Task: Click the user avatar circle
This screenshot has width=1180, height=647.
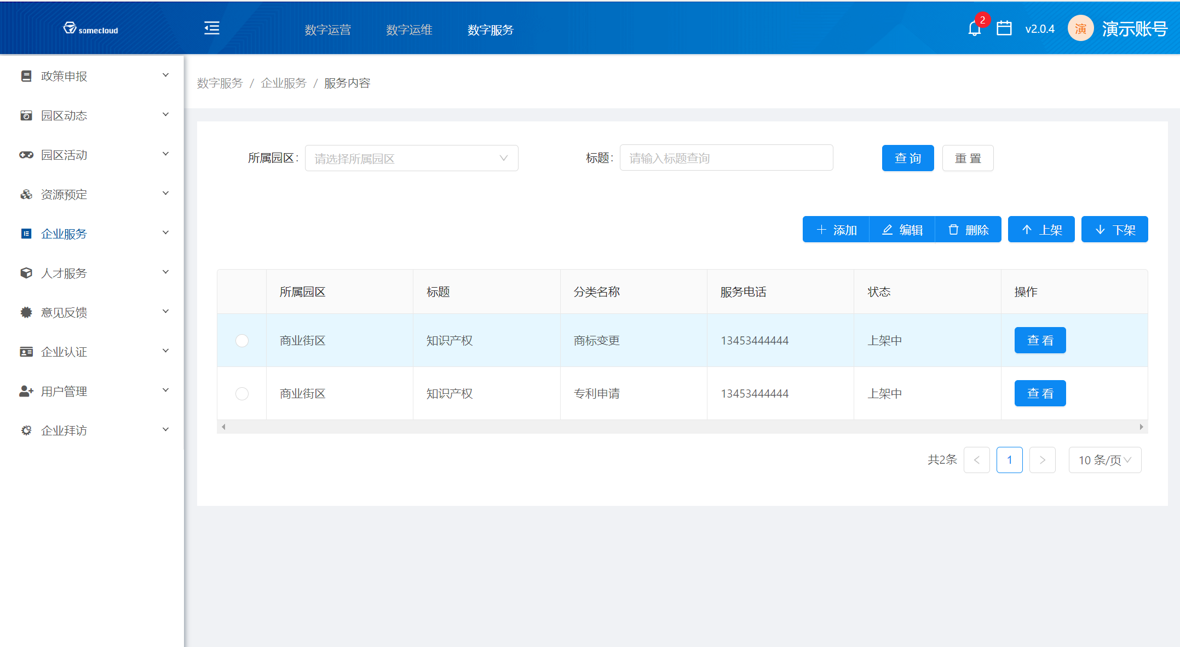Action: (1080, 28)
